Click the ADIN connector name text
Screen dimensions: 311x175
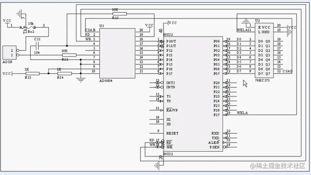(x=7, y=62)
